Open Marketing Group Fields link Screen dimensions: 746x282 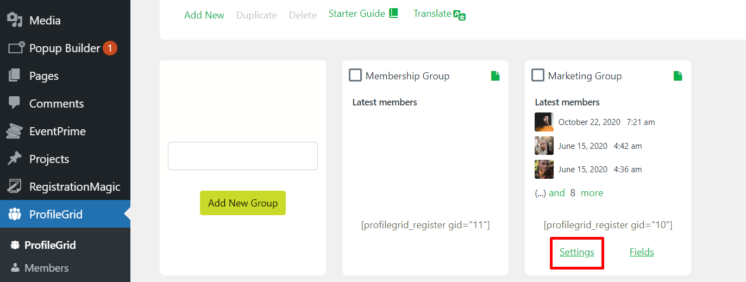click(x=642, y=252)
